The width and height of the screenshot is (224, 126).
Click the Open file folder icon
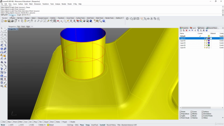(6, 21)
